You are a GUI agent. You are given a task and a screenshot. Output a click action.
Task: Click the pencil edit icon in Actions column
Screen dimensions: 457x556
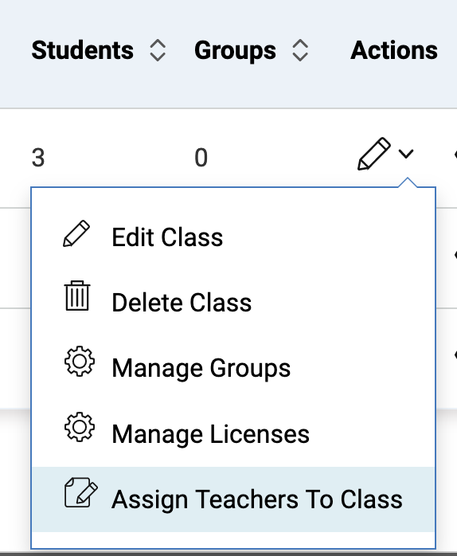point(374,154)
